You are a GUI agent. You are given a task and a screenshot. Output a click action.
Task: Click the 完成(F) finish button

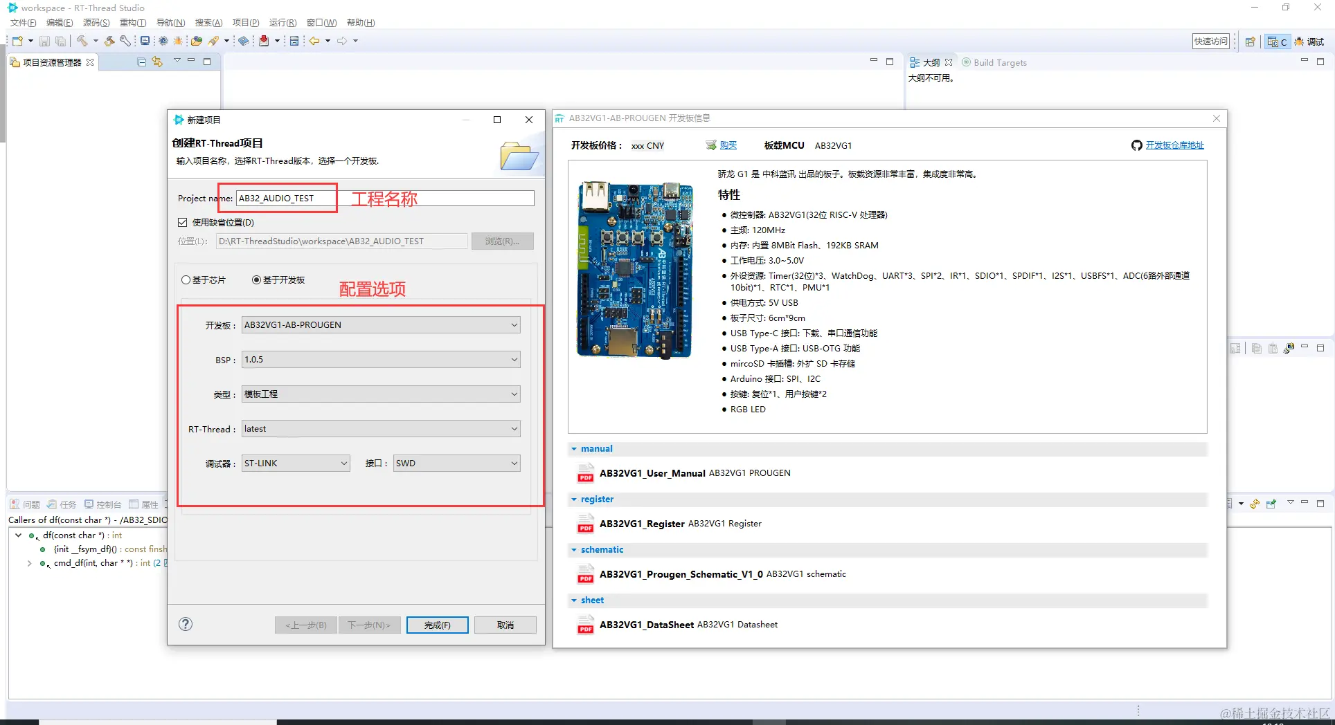tap(437, 625)
